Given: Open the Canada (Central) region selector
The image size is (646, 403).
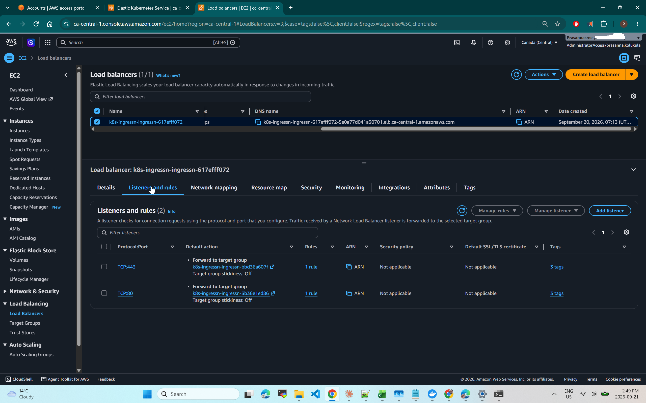Looking at the screenshot, I should [x=539, y=42].
